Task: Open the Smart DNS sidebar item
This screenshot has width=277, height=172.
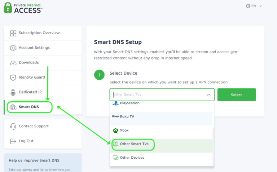Action: click(x=29, y=107)
